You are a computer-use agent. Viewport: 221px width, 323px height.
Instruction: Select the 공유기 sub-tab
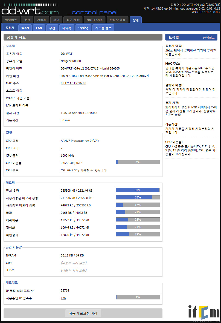coord(10,28)
